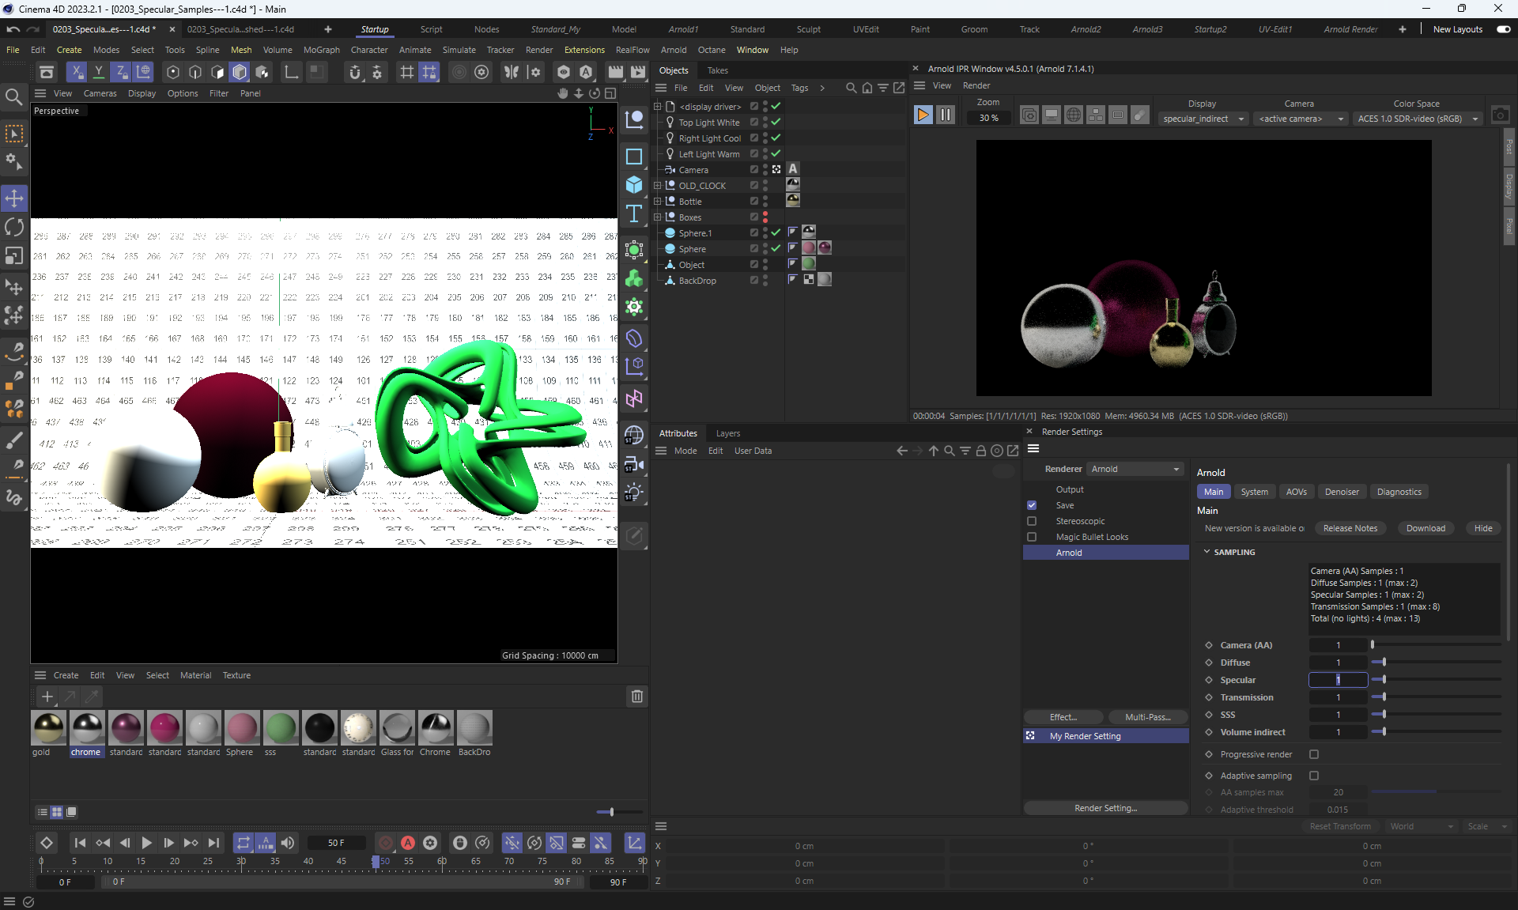The width and height of the screenshot is (1518, 910).
Task: Click the IPR snapshot camera icon
Action: coord(1500,115)
